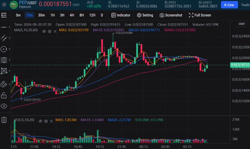Enter Full Screen chart mode
Image resolution: width=250 pixels, height=149 pixels.
tap(200, 15)
